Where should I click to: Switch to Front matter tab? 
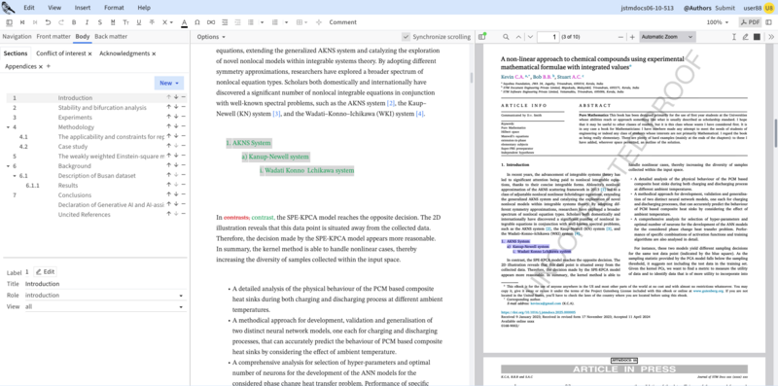[x=53, y=36]
